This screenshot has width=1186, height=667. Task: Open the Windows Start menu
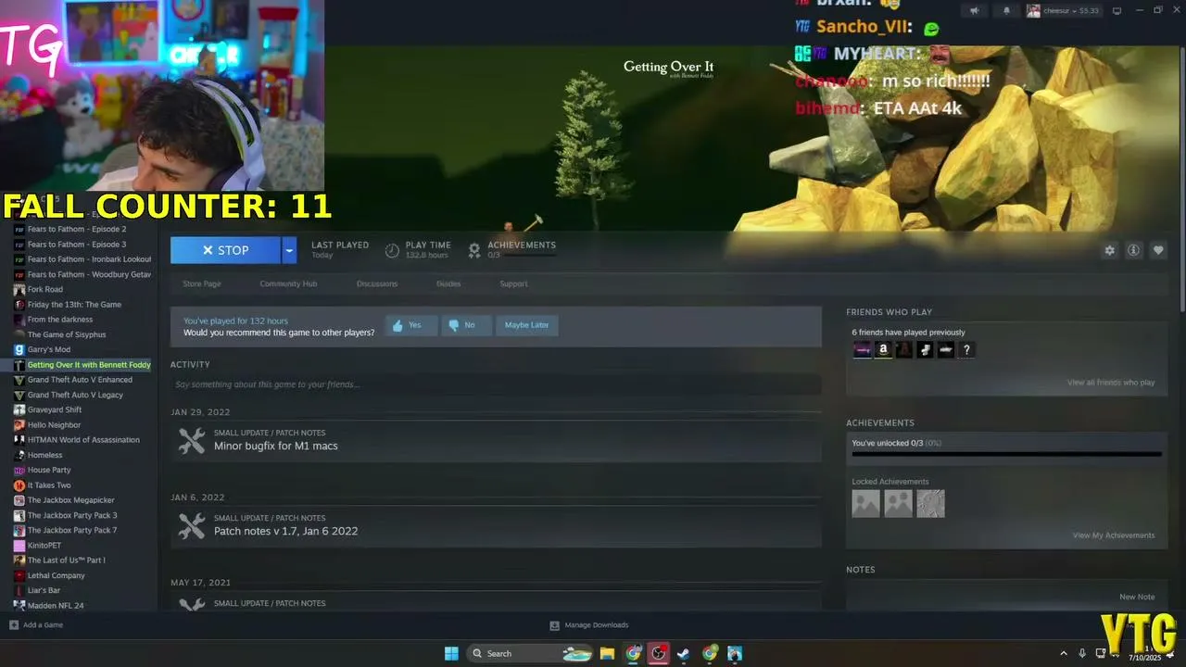pyautogui.click(x=451, y=653)
